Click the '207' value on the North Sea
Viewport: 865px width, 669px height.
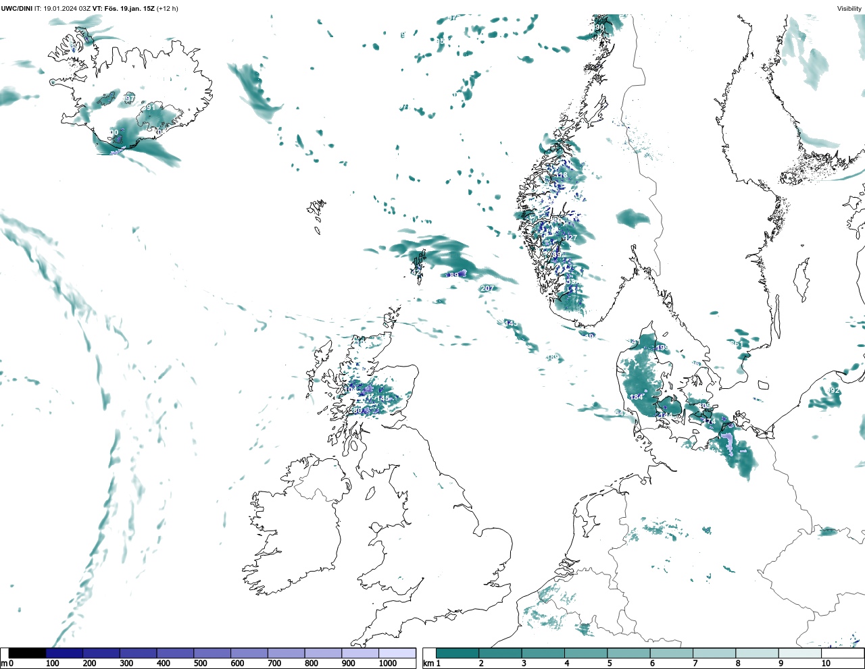(487, 288)
